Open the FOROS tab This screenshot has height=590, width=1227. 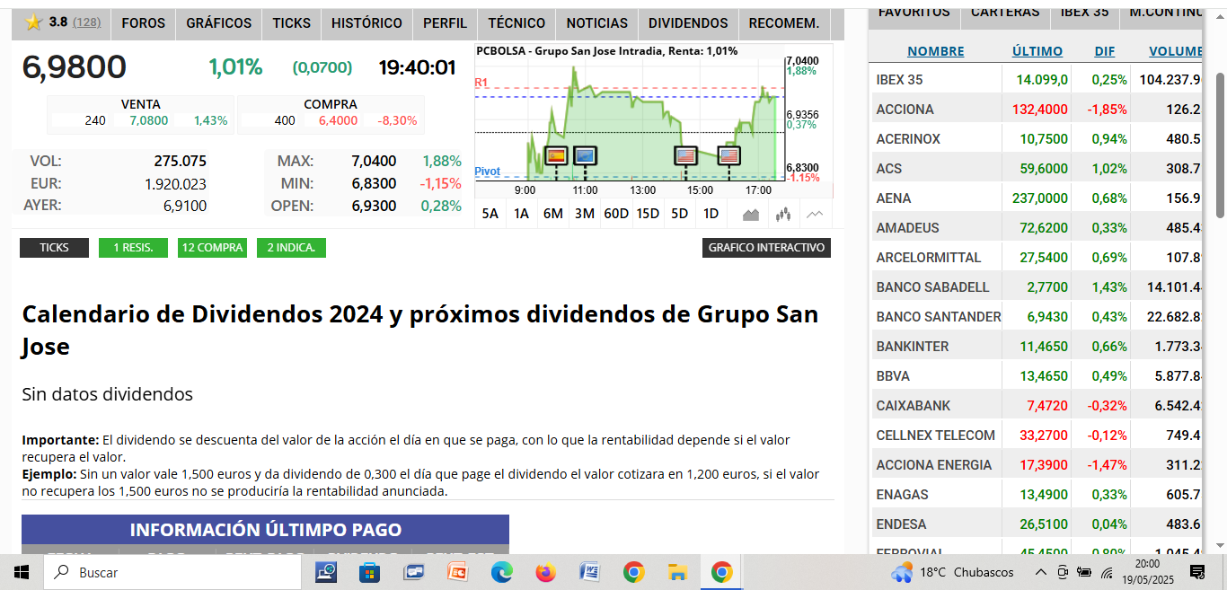click(144, 22)
